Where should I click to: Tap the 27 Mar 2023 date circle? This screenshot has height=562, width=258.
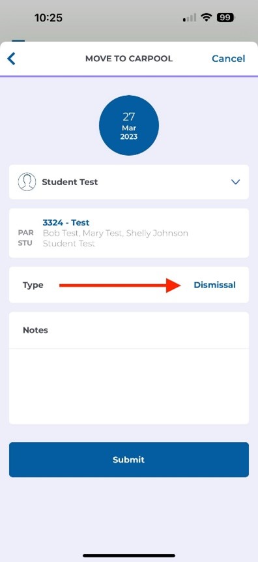(x=129, y=125)
